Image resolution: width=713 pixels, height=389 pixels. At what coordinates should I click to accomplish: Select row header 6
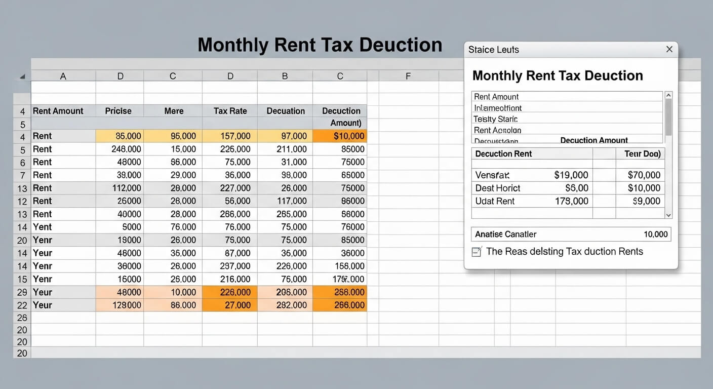tap(22, 162)
